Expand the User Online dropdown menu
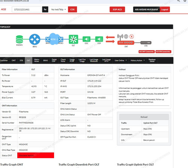This screenshot has height=168, width=188. [121, 60]
